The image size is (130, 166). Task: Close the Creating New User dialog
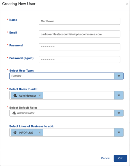tap(127, 4)
